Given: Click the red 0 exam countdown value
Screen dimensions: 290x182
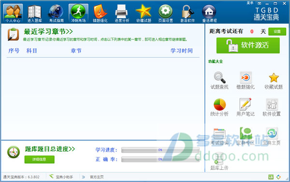Looking at the screenshot, I should [x=252, y=31].
